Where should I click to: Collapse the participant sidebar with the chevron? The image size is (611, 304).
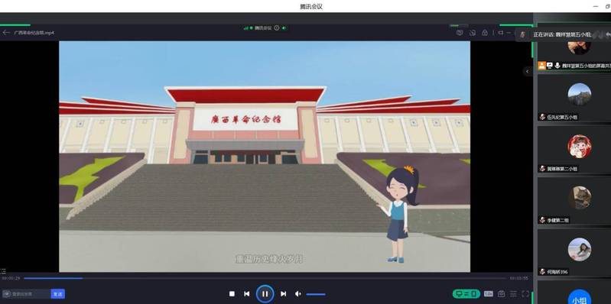527,71
